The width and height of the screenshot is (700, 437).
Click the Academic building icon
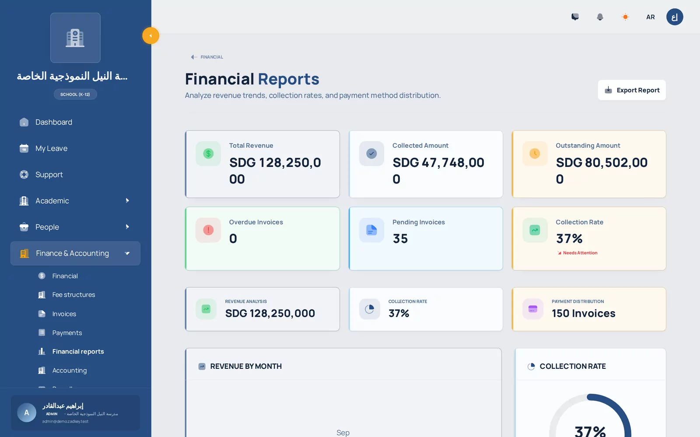coord(24,201)
